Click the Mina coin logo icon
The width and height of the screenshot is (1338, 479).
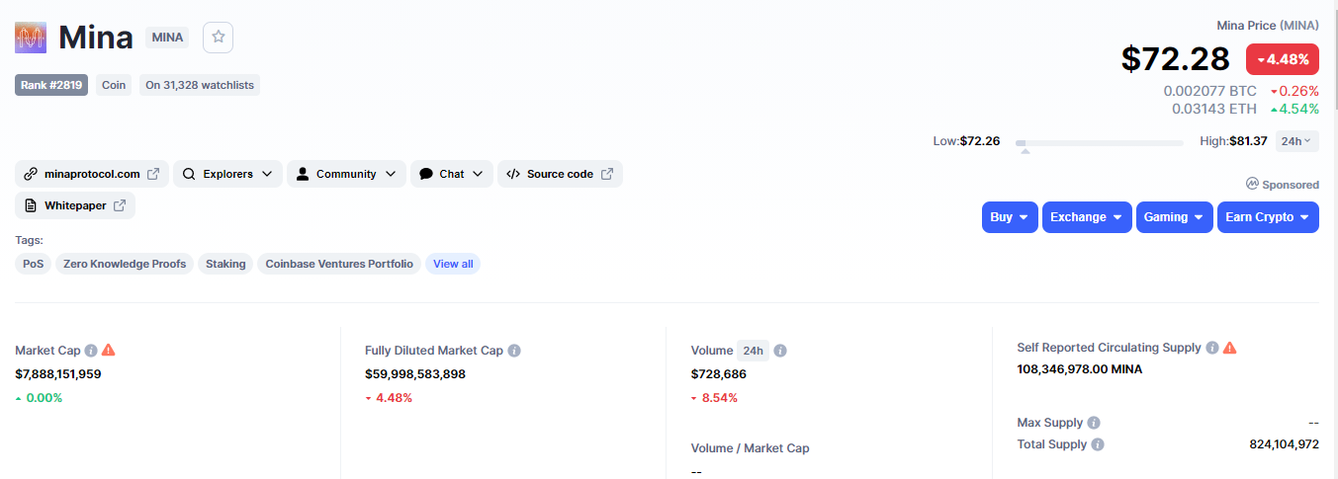(x=31, y=38)
